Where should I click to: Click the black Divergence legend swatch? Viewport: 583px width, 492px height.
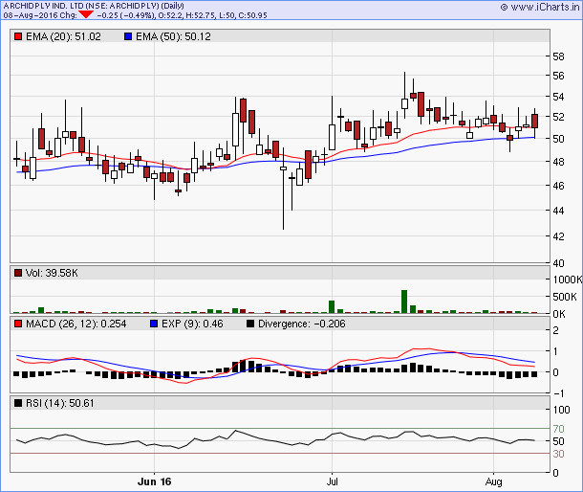(250, 324)
